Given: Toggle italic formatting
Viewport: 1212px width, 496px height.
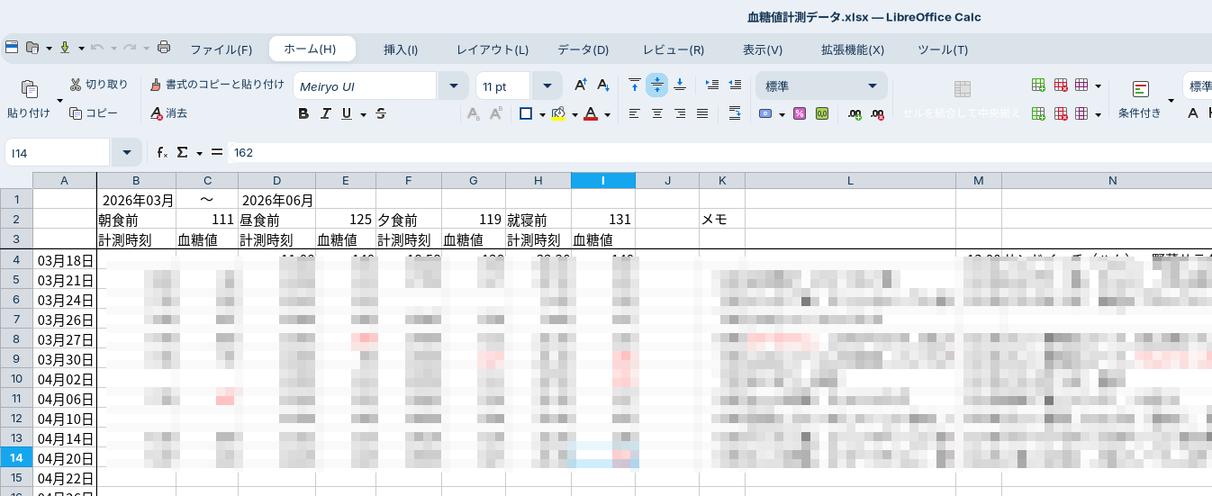Looking at the screenshot, I should click(325, 113).
